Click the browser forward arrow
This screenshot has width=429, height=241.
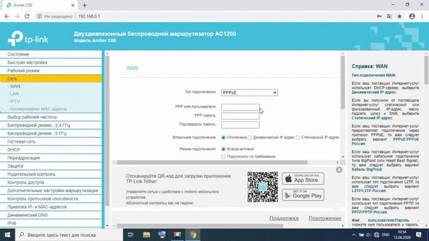[x=17, y=16]
